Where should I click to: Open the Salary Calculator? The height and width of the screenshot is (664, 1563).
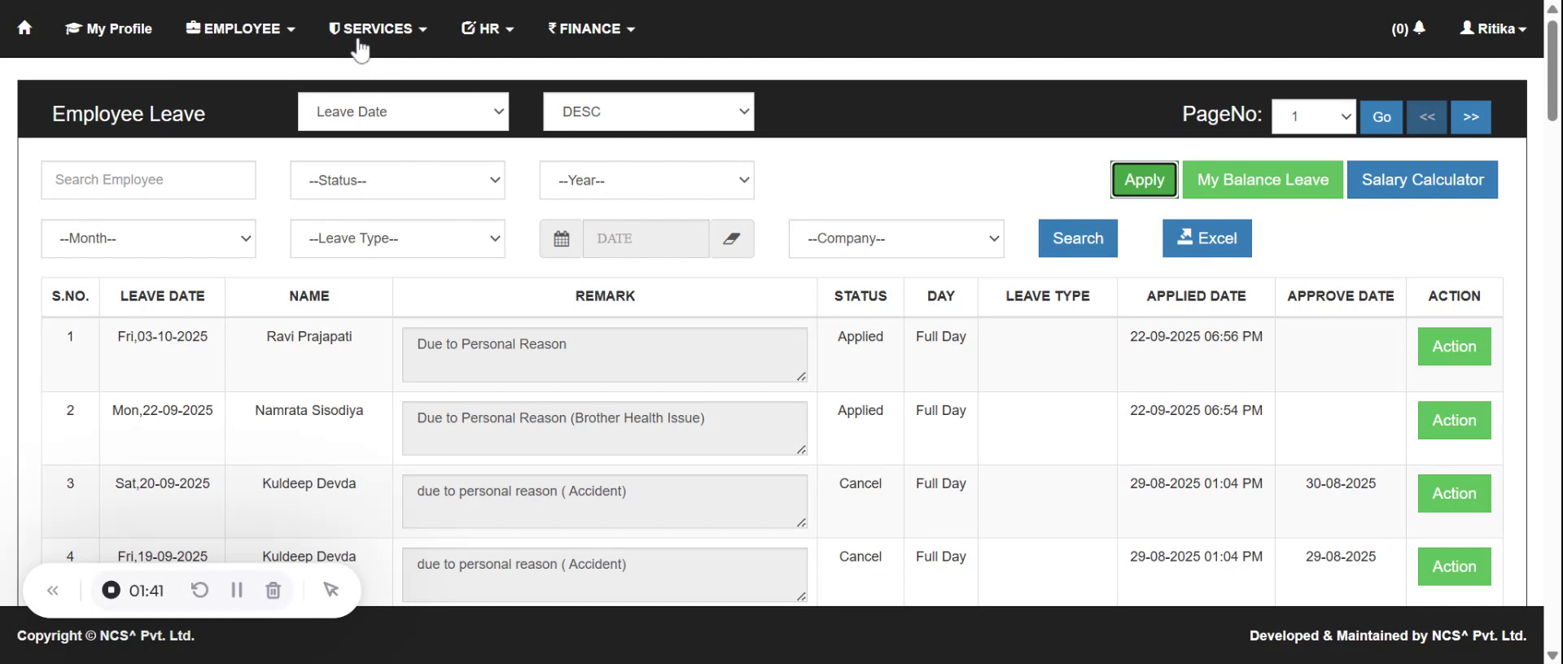pyautogui.click(x=1422, y=180)
